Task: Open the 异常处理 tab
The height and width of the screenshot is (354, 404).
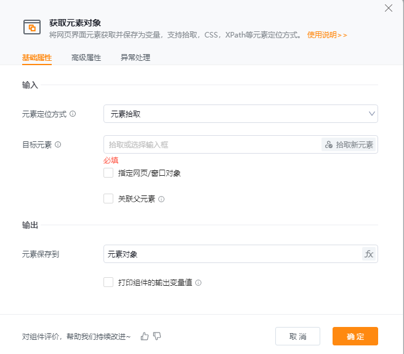Action: 135,58
